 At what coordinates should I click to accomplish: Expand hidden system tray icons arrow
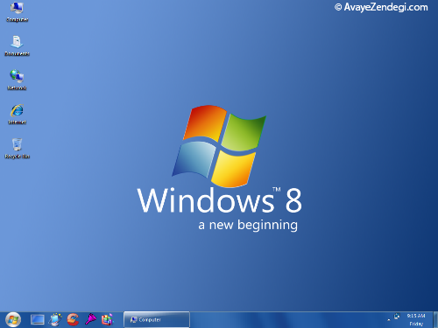tap(389, 320)
